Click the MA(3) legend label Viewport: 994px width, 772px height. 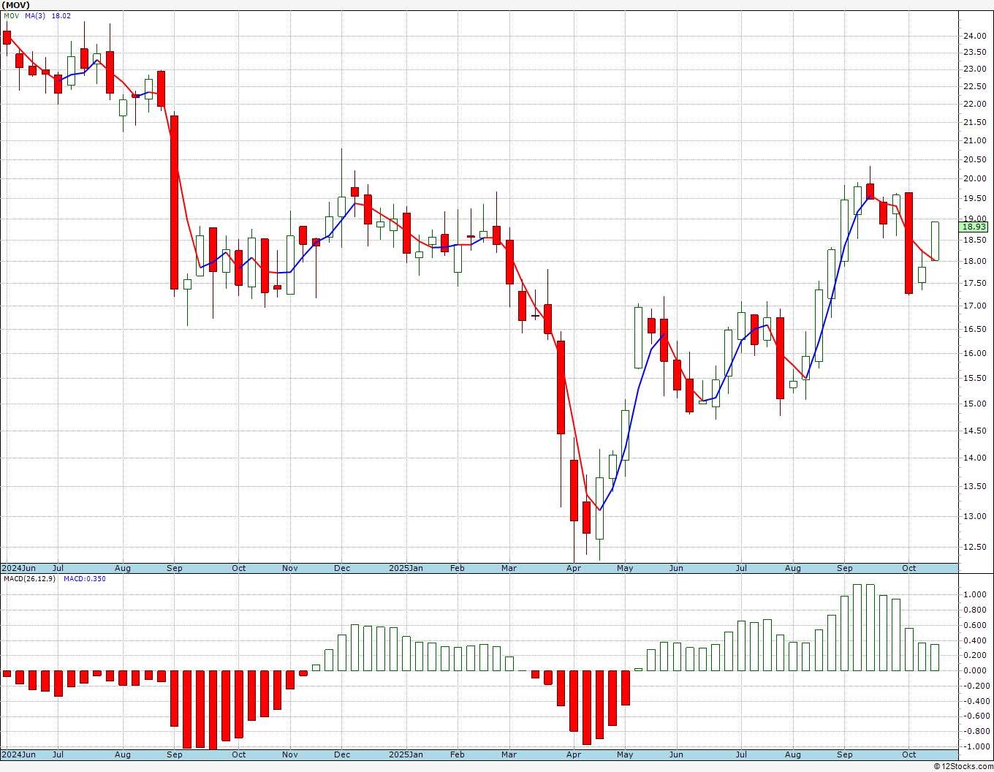click(35, 15)
